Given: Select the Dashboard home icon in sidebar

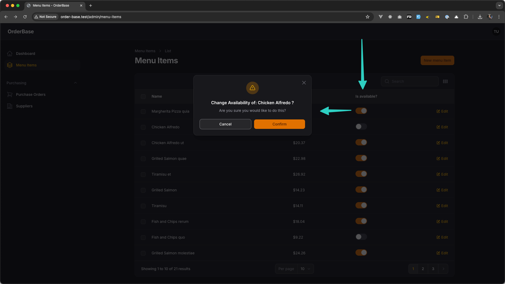Looking at the screenshot, I should point(10,54).
